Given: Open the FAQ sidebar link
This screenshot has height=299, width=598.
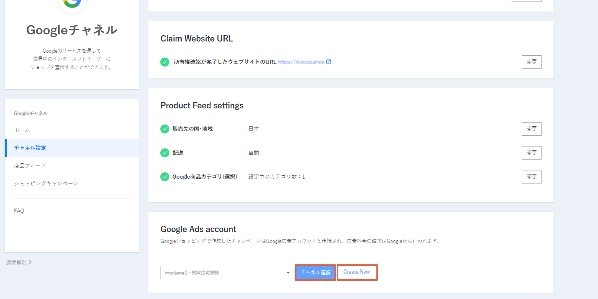Looking at the screenshot, I should [19, 211].
